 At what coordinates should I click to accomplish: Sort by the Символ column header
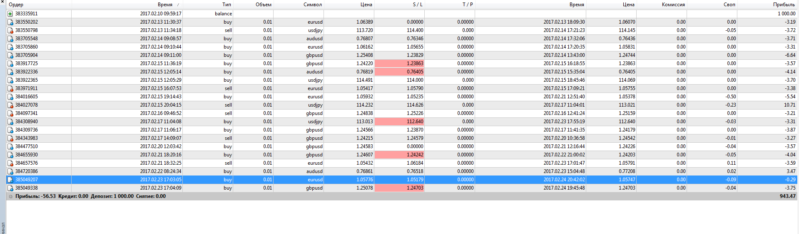click(x=299, y=5)
